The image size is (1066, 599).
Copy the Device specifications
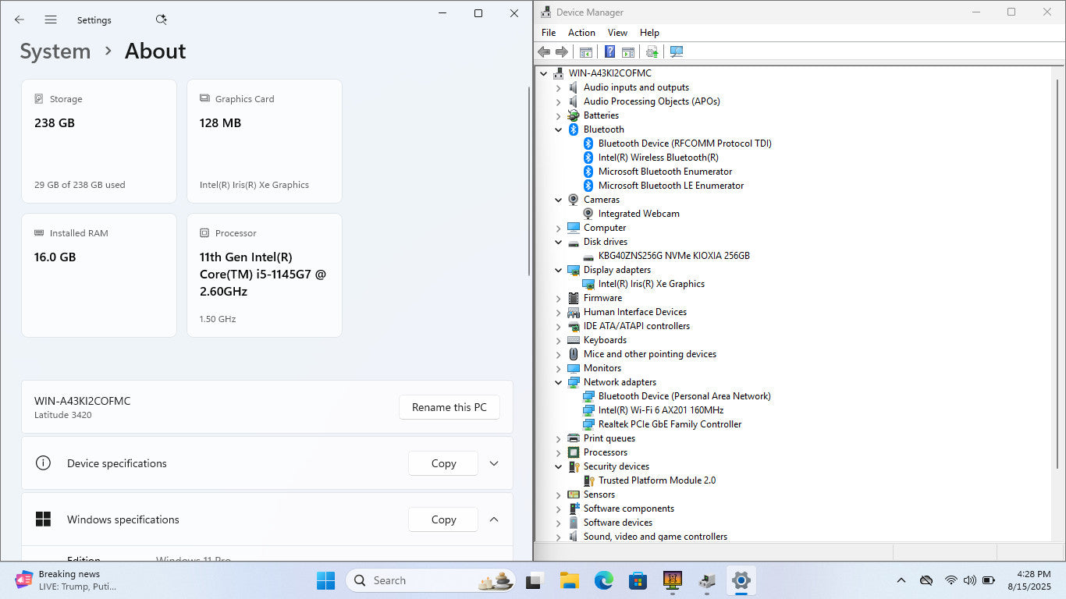[442, 463]
